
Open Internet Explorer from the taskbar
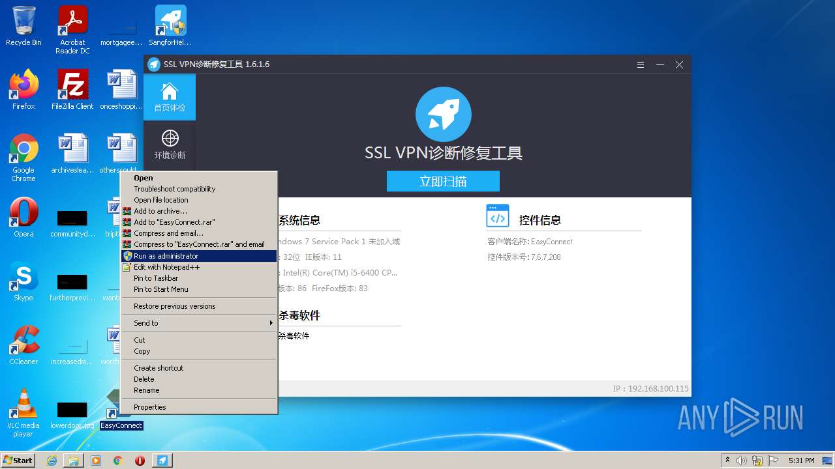(52, 461)
